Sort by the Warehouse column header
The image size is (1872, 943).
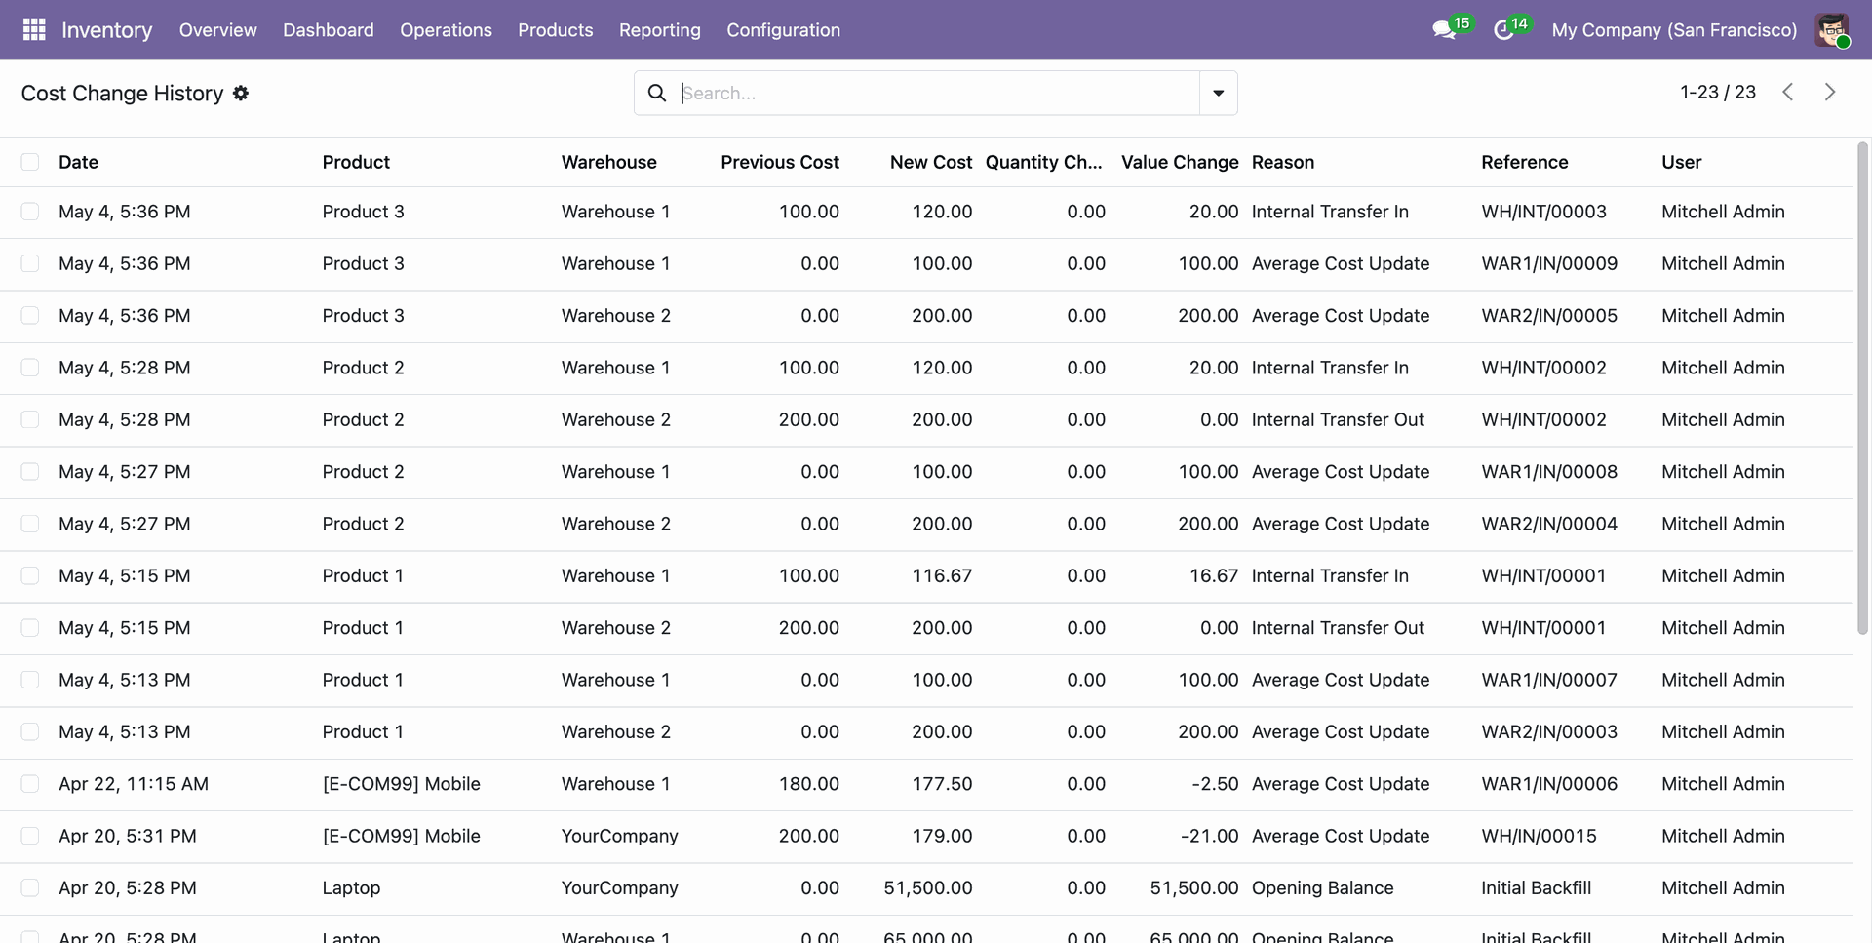609,162
